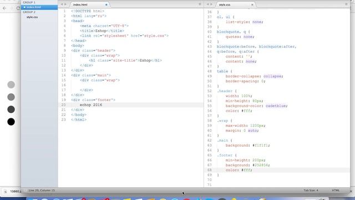
Task: Open the downloaded 13860 file in browser bar
Action: (16, 191)
